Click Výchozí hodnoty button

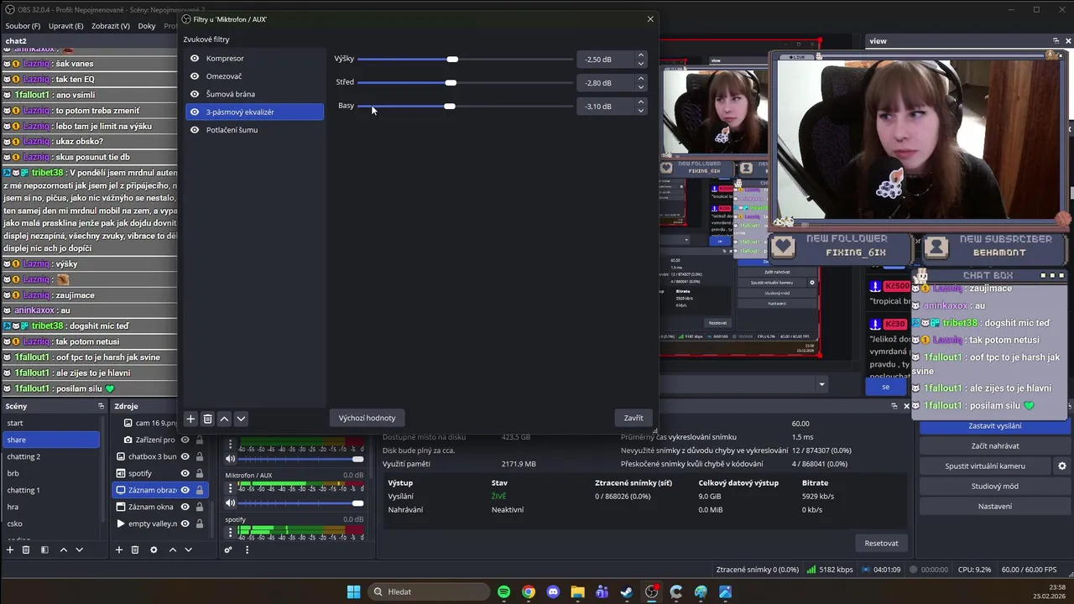pos(367,418)
